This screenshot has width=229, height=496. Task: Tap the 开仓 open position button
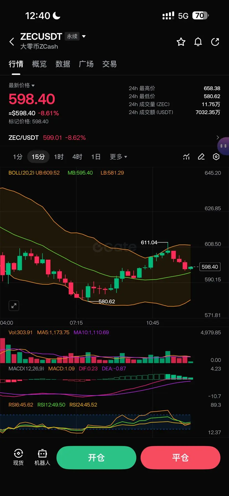[96, 458]
